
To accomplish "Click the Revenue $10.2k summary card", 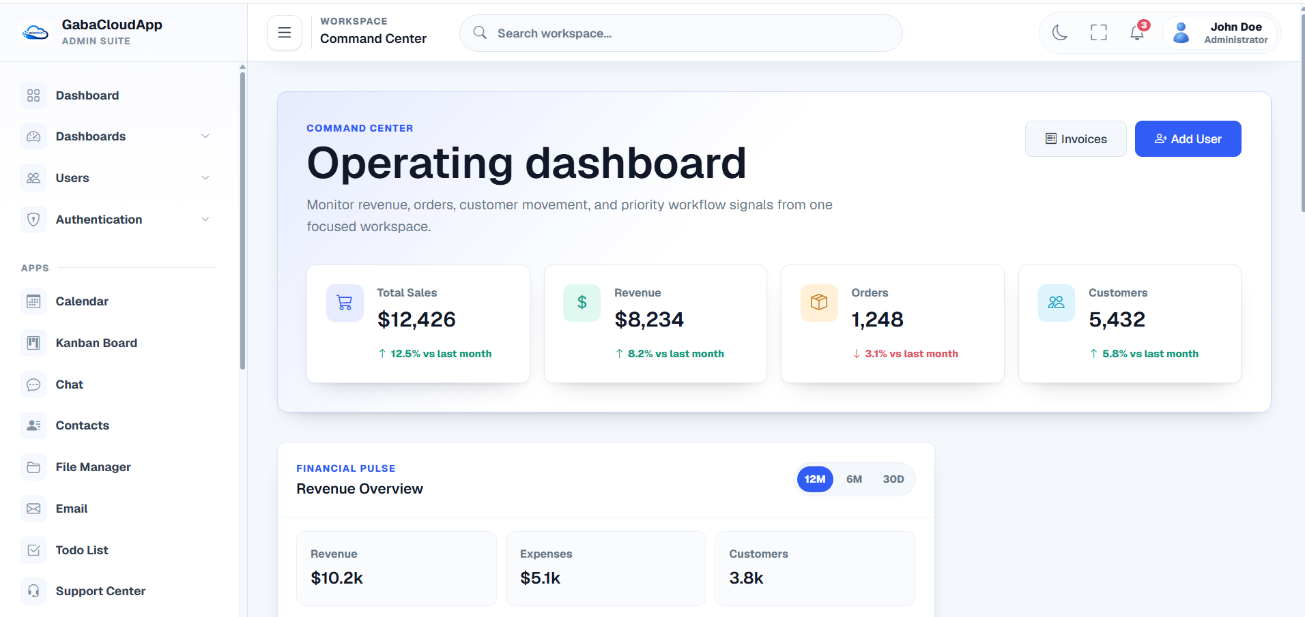I will coord(396,569).
